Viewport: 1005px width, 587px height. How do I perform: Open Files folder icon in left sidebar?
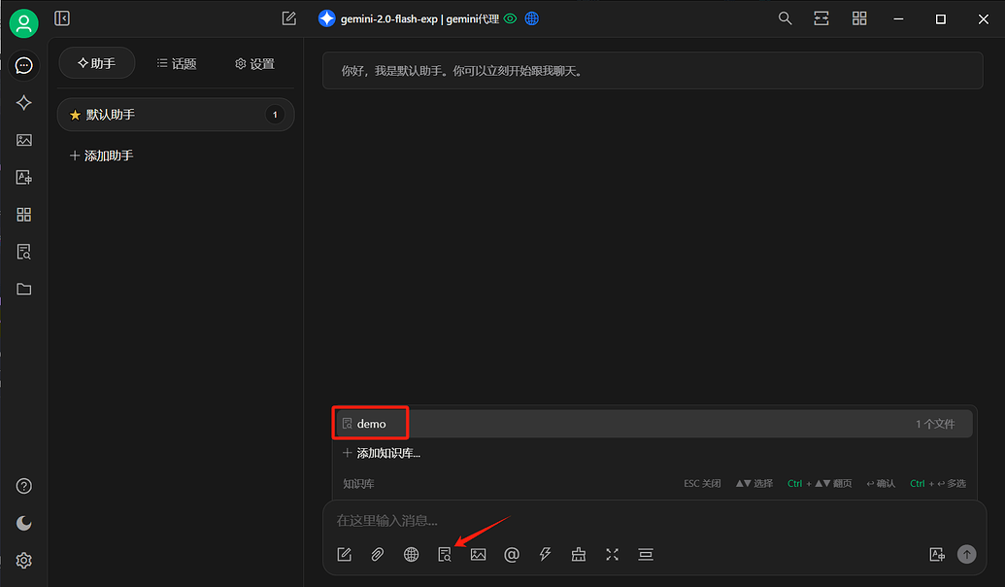click(24, 289)
